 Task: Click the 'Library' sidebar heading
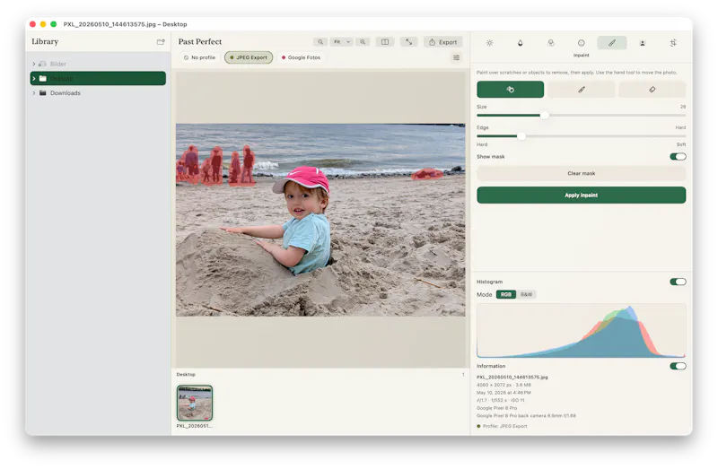[45, 41]
